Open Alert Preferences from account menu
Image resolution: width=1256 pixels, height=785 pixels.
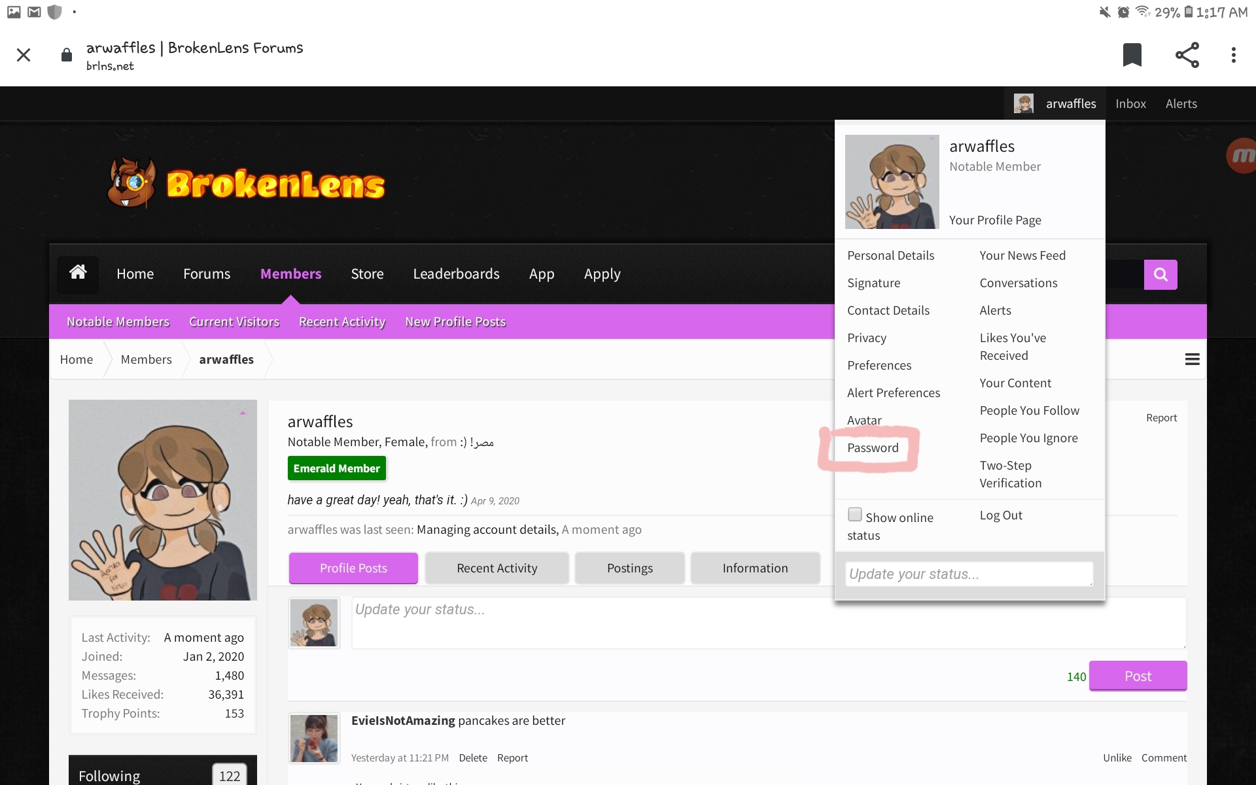click(893, 392)
